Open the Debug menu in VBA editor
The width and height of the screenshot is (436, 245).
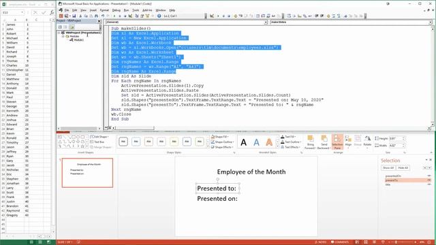pos(116,10)
